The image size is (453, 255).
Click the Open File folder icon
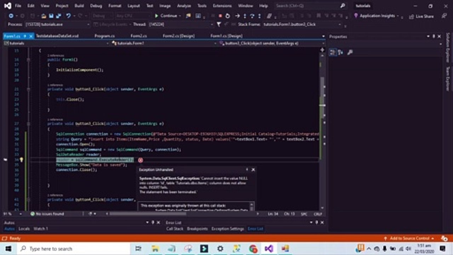[x=44, y=16]
